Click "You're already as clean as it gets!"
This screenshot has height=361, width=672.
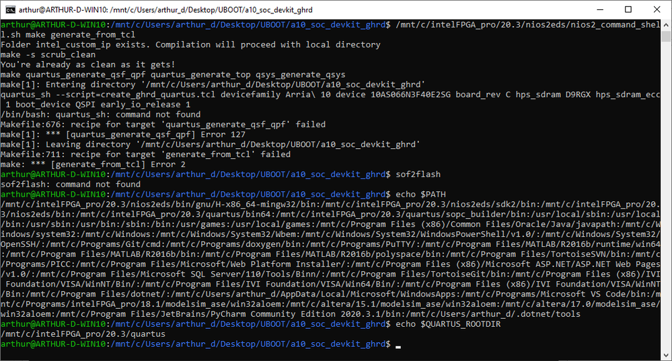click(x=88, y=64)
